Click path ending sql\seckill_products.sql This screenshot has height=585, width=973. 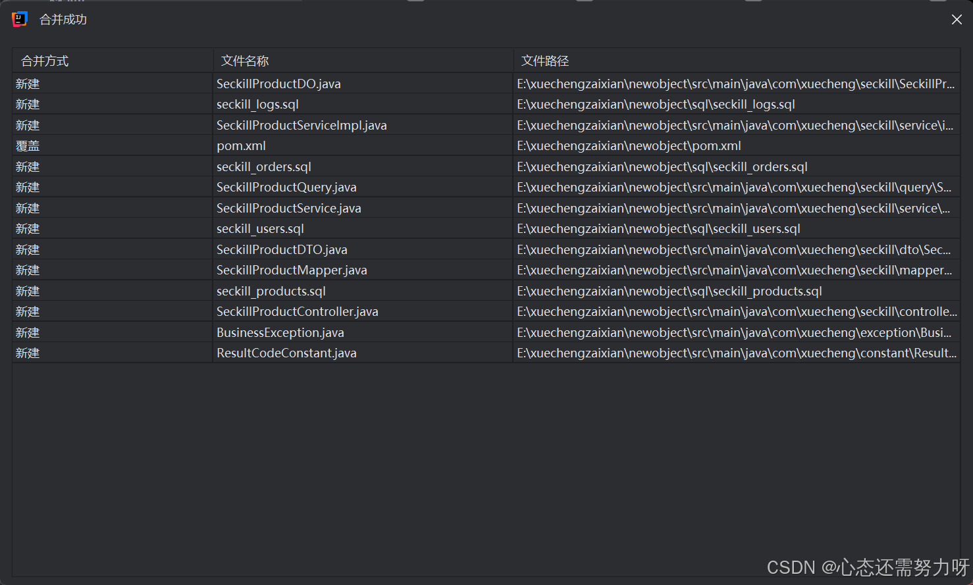(x=670, y=291)
